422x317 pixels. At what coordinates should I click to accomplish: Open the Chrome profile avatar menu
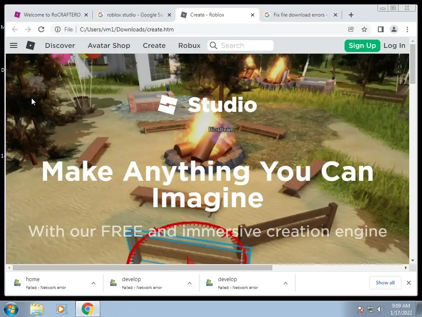click(x=394, y=29)
